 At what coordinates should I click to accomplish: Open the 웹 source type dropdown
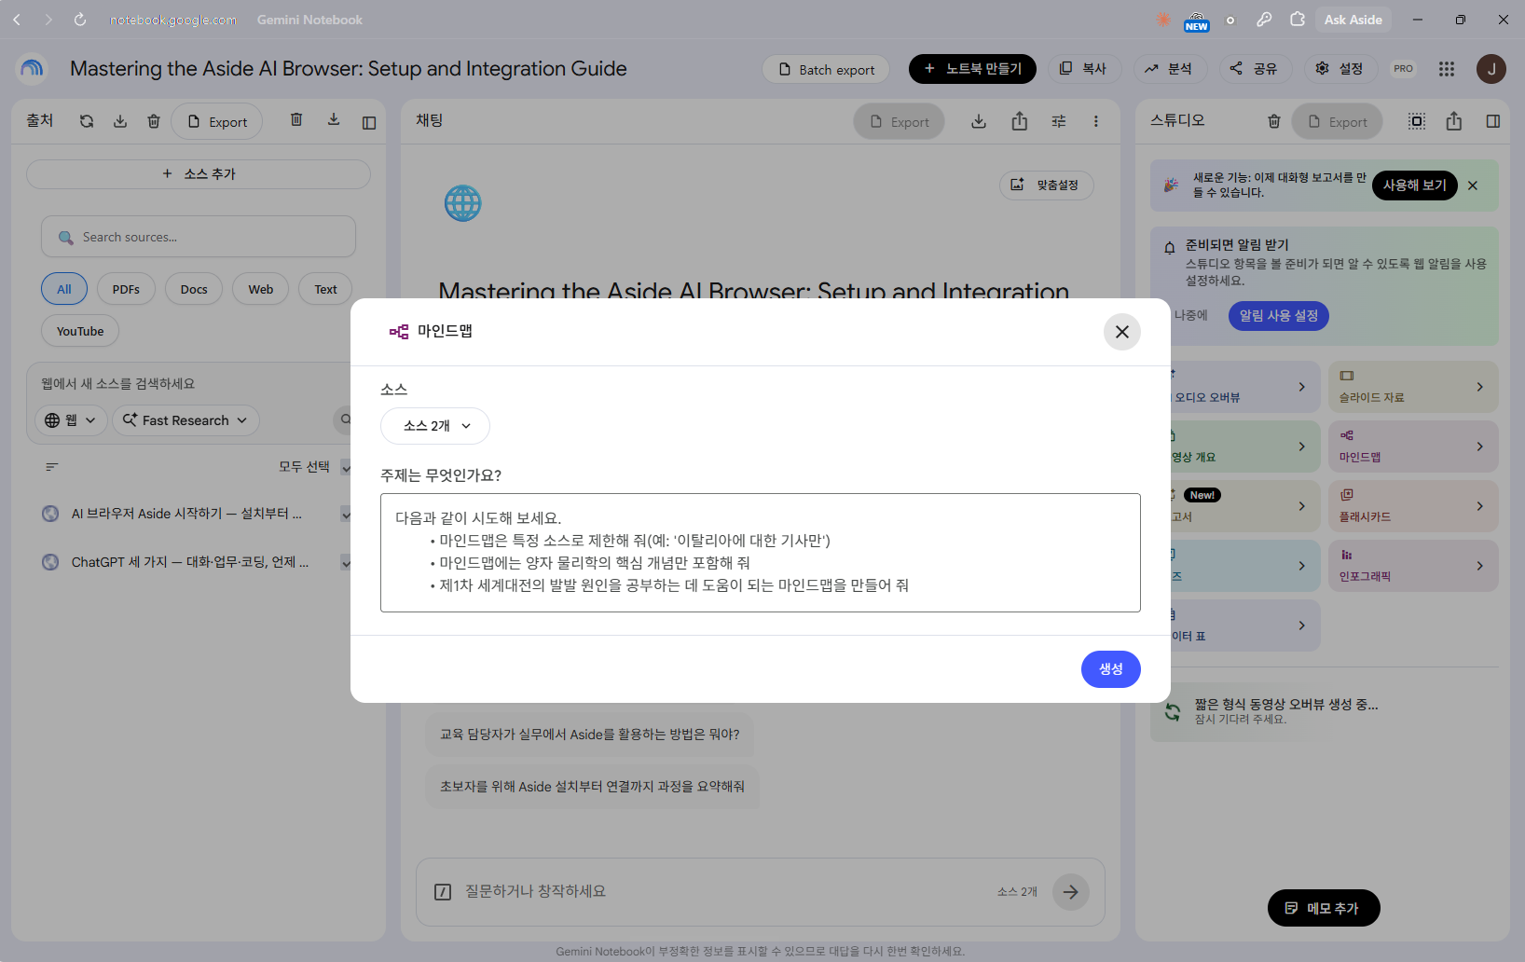pos(71,420)
